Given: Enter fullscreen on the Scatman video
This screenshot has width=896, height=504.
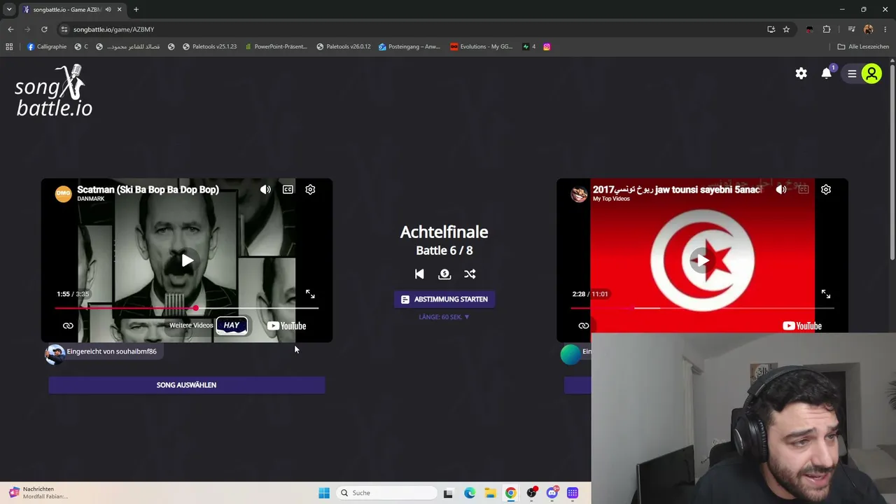Looking at the screenshot, I should 310,294.
